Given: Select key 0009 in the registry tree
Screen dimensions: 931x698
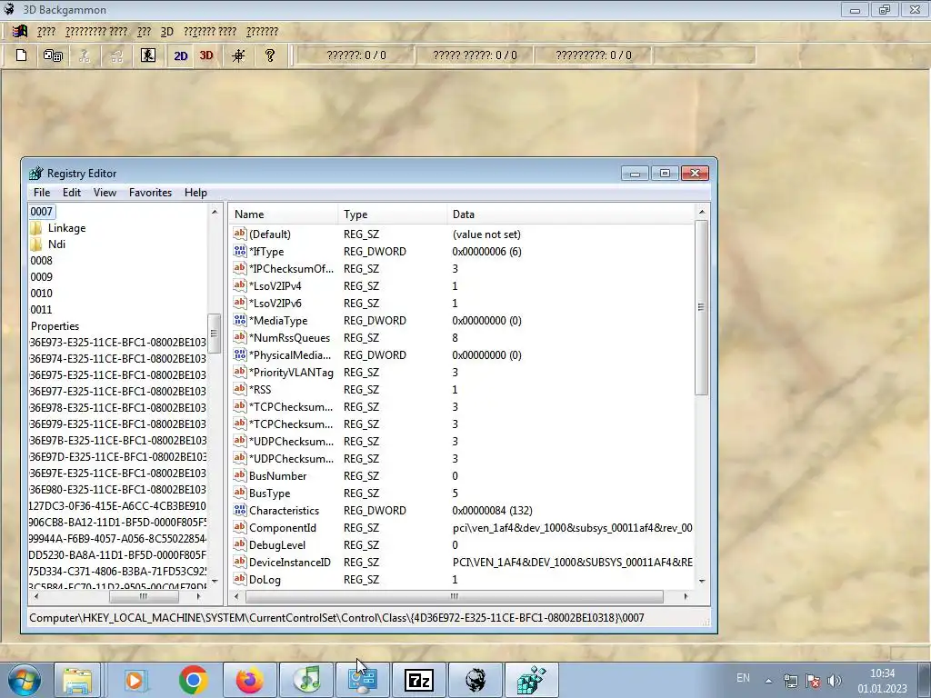Looking at the screenshot, I should (42, 276).
